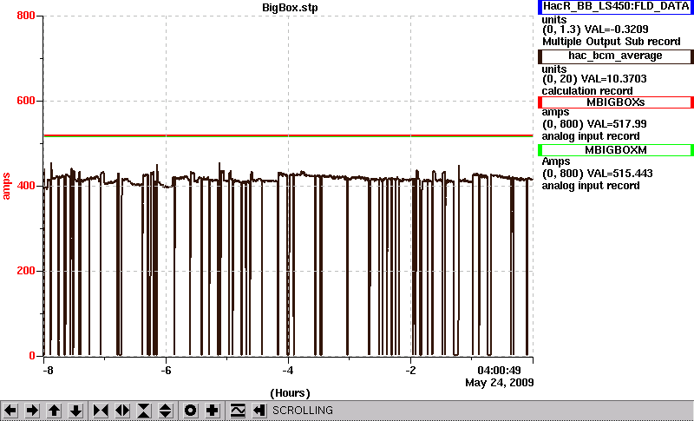This screenshot has height=421, width=694.
Task: Select the HacR_BB_LS450:FLD_DATA curve legend
Action: [616, 7]
